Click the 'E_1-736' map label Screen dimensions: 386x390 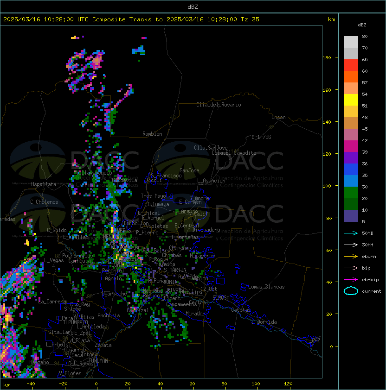click(261, 137)
